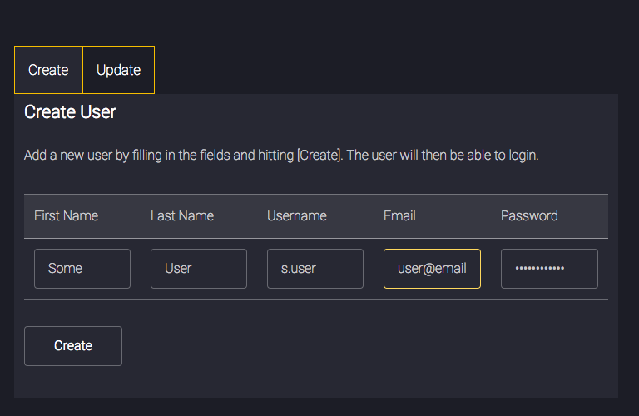Click the Create User heading
Image resolution: width=639 pixels, height=416 pixels.
pos(70,112)
